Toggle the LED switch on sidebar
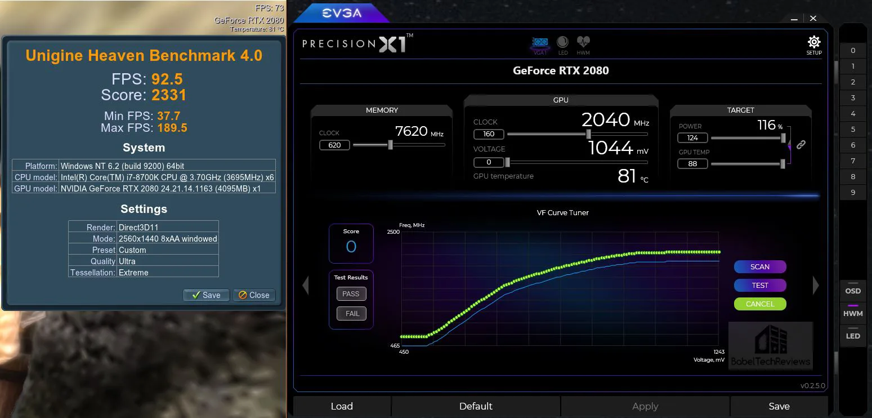Screen dimensions: 872x418 [853, 335]
